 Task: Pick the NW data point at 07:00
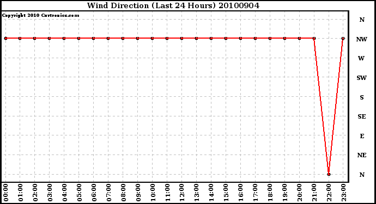pos(108,38)
